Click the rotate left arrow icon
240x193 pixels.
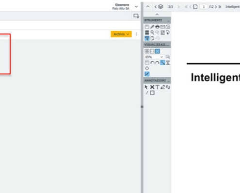[x=152, y=63]
